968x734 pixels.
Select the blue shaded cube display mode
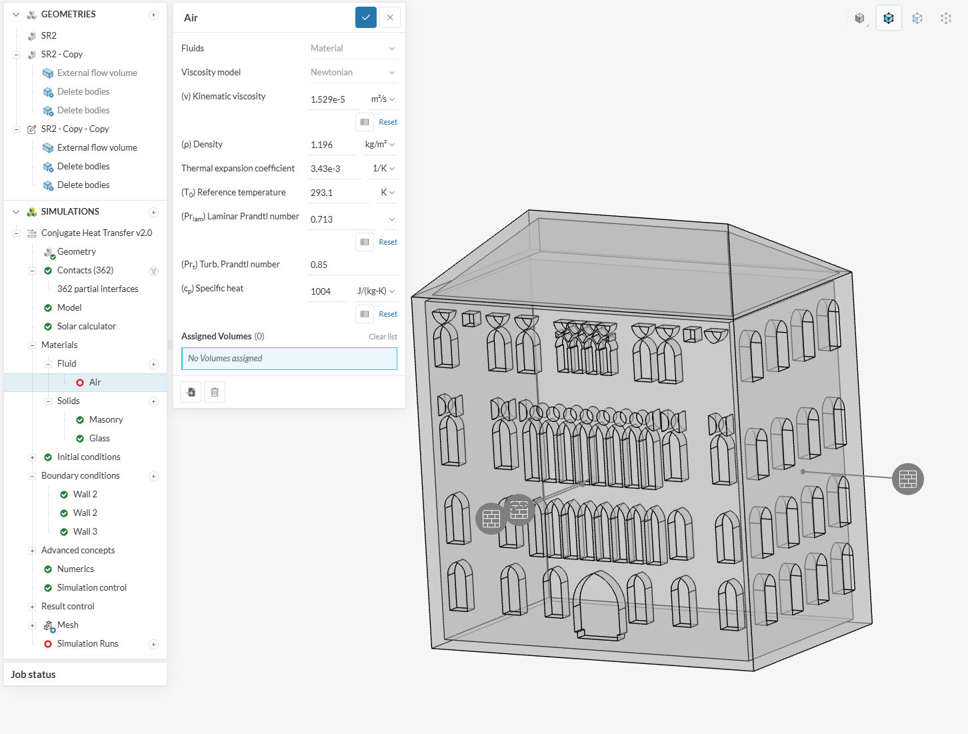pos(889,18)
